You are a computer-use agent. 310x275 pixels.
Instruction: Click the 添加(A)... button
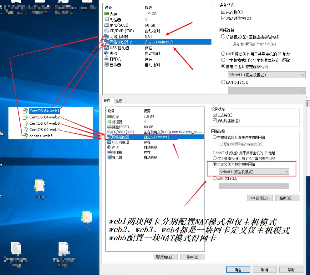[x=166, y=257]
